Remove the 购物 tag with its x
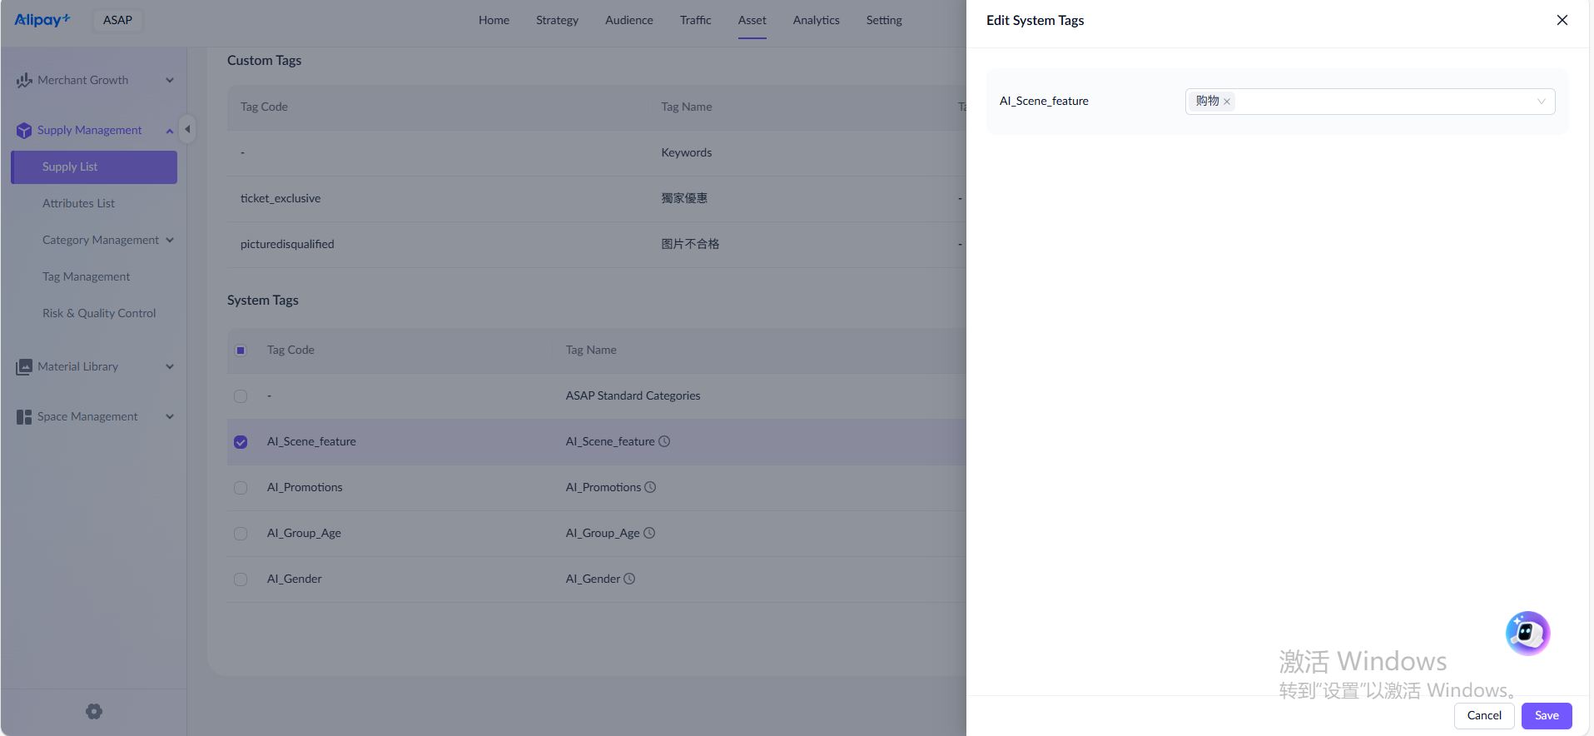This screenshot has width=1594, height=736. [x=1227, y=102]
